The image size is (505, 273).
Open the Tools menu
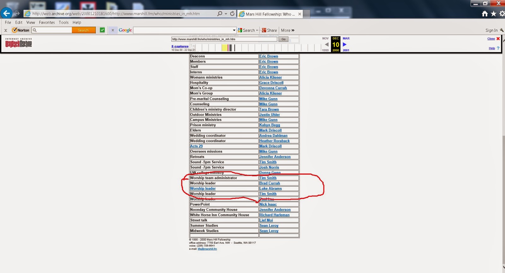[x=63, y=22]
